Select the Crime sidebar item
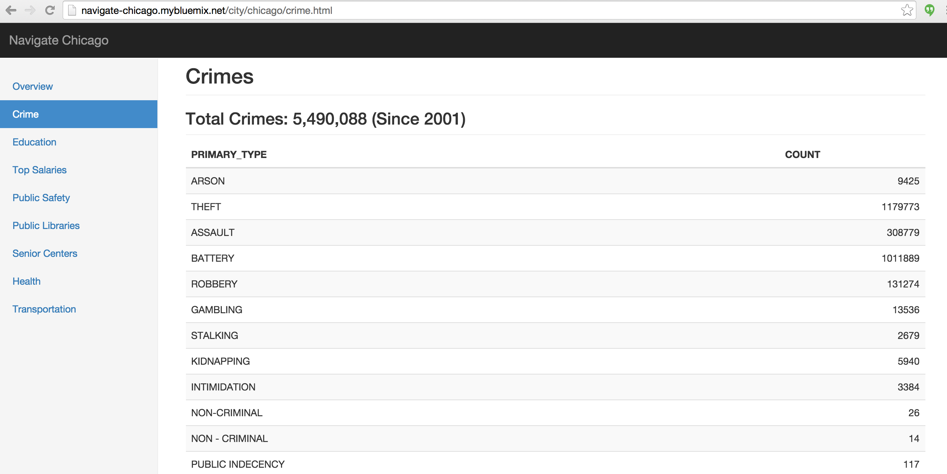Image resolution: width=947 pixels, height=474 pixels. point(25,114)
